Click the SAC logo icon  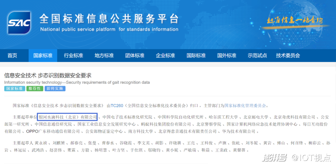point(19,23)
